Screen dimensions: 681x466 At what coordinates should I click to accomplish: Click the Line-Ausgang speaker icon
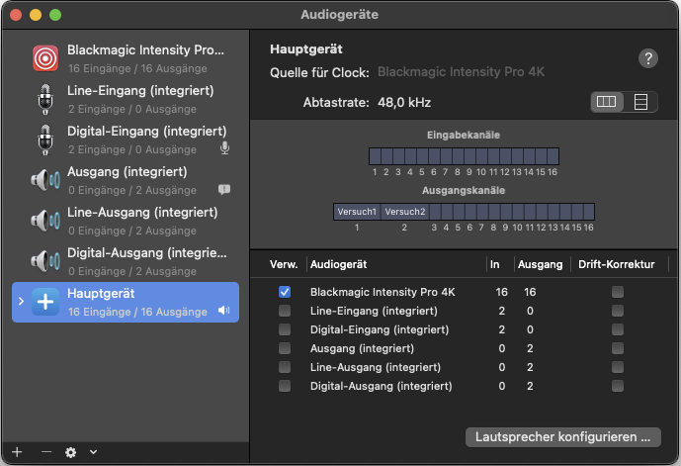tap(45, 221)
